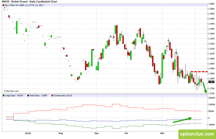216x139 pixels.
Task: Click the chart title B6H19 British Pound
Action: point(29,2)
